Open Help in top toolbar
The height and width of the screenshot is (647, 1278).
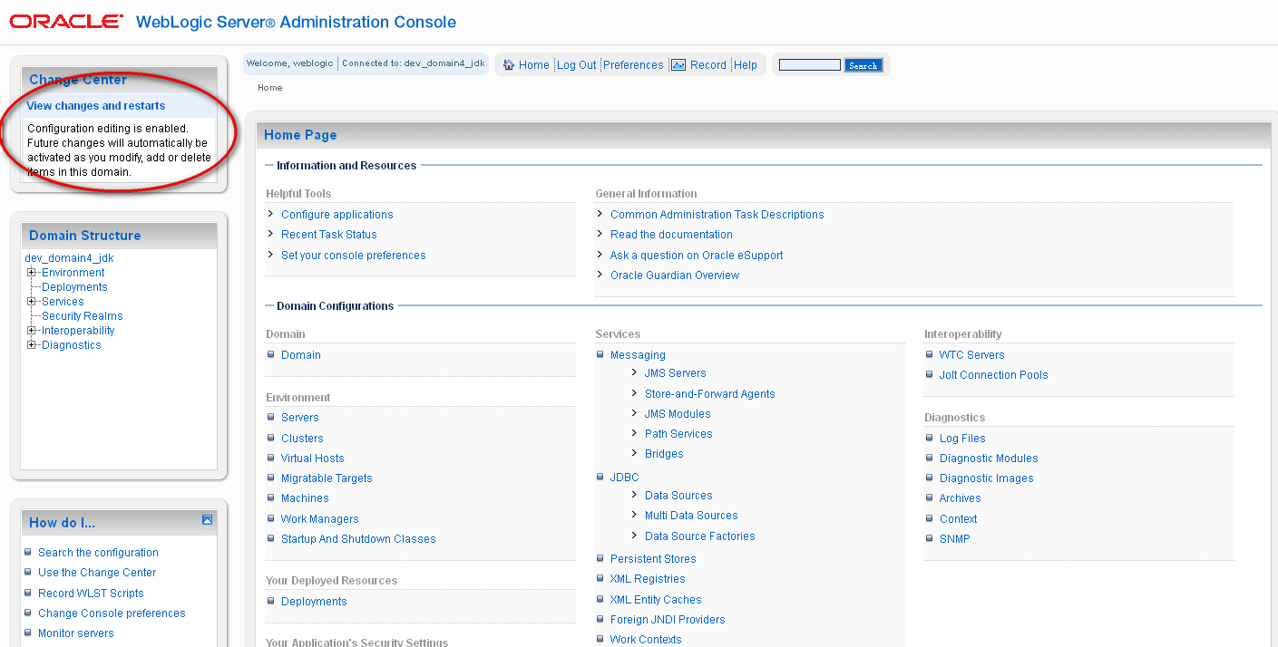point(746,65)
